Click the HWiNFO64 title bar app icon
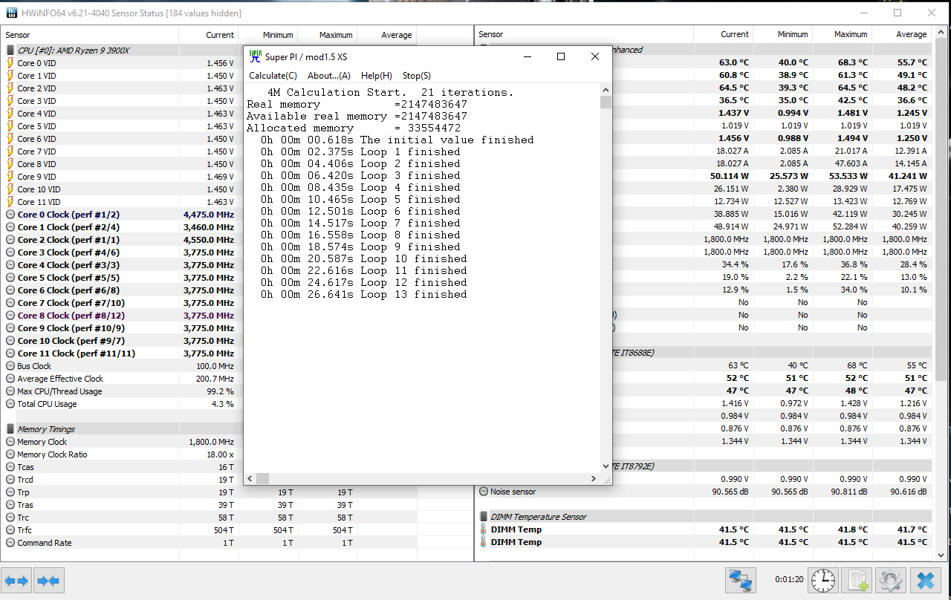The height and width of the screenshot is (600, 951). (13, 13)
